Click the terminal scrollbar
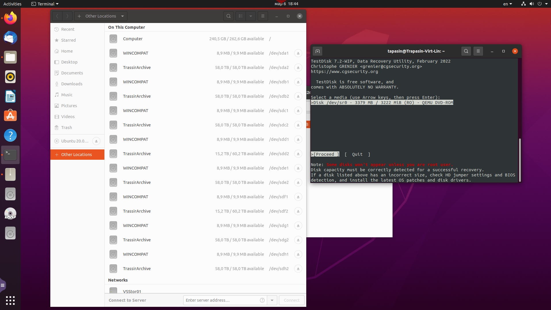 pyautogui.click(x=520, y=159)
